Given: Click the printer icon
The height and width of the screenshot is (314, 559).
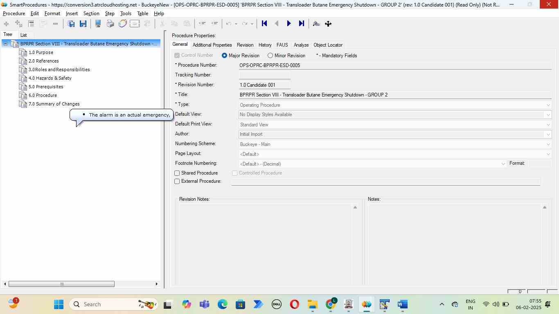Looking at the screenshot, I should pyautogui.click(x=110, y=24).
